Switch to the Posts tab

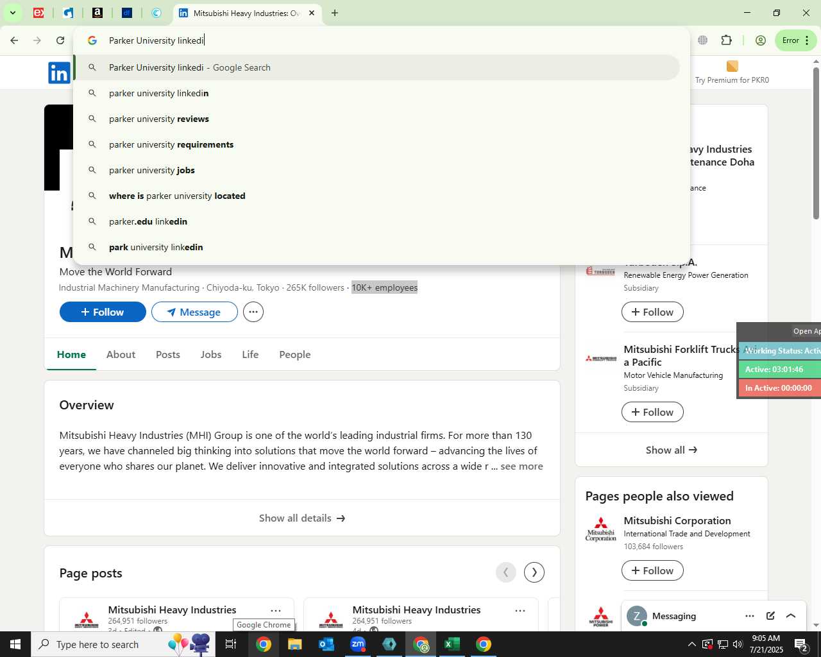point(168,354)
